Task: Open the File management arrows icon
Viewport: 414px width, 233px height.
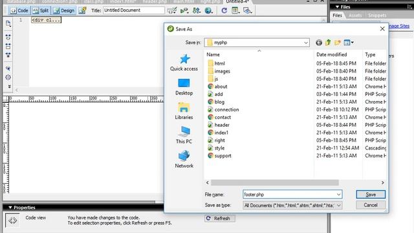Action: click(197, 10)
